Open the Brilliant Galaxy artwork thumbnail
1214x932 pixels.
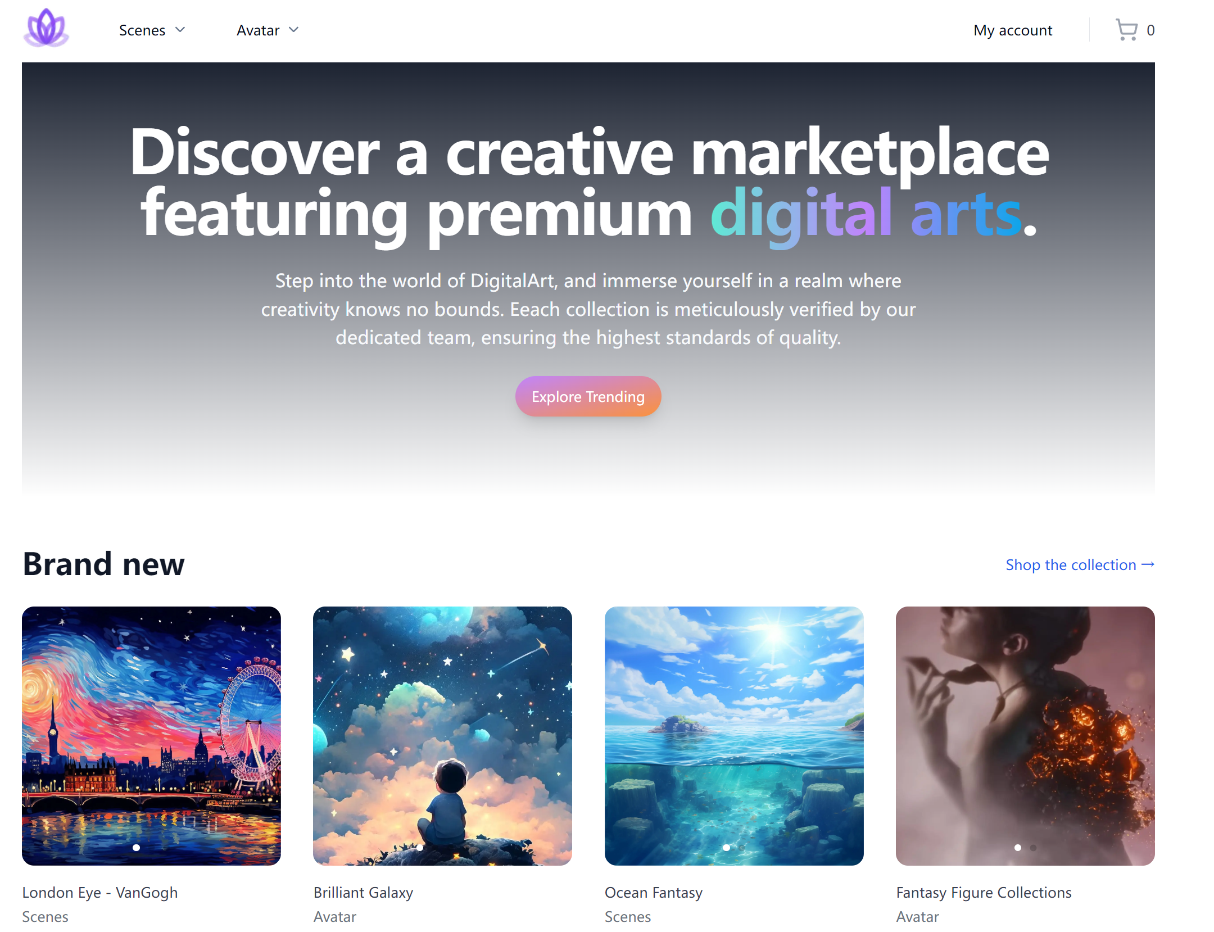(x=442, y=736)
